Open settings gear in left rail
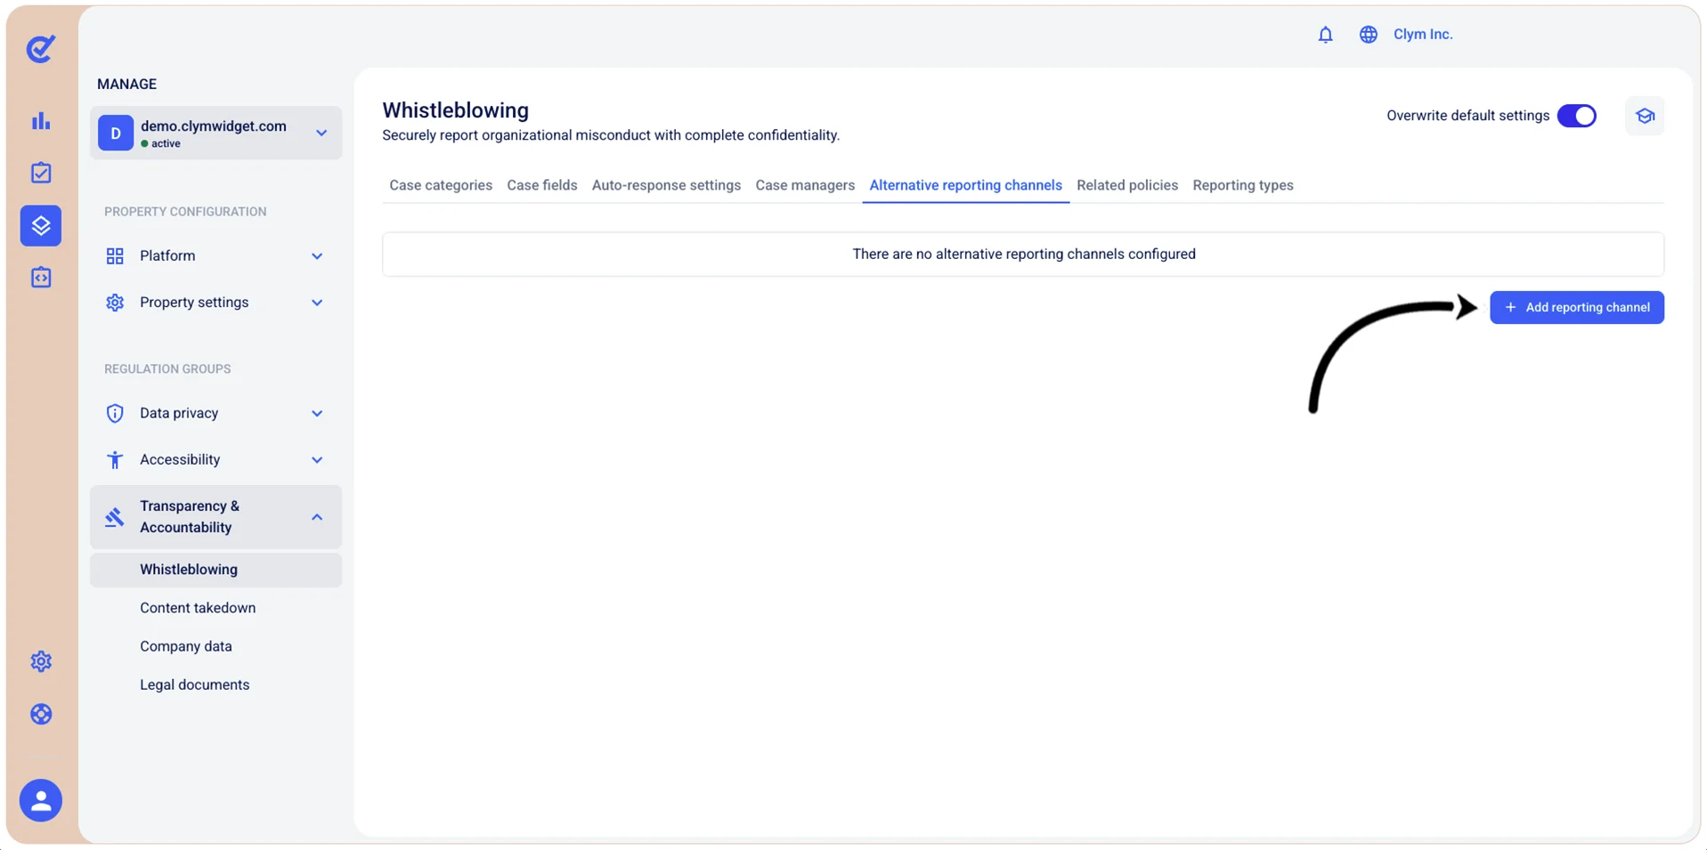 pyautogui.click(x=41, y=661)
